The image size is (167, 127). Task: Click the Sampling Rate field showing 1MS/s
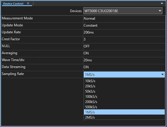pyautogui.click(x=124, y=75)
